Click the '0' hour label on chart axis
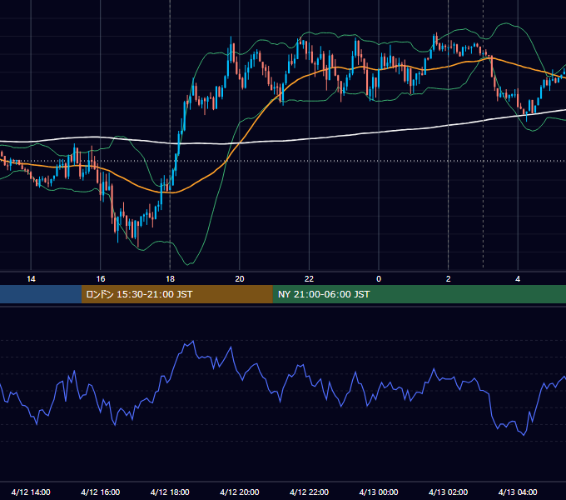 (x=379, y=279)
